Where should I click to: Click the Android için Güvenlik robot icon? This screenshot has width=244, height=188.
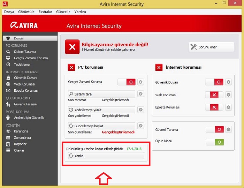tap(8, 118)
